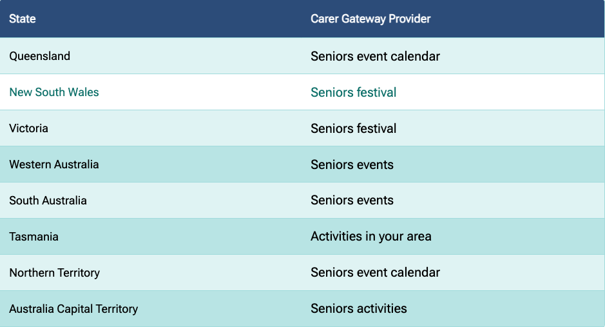
Task: Open South Australia's Seniors events link
Action: (x=352, y=201)
